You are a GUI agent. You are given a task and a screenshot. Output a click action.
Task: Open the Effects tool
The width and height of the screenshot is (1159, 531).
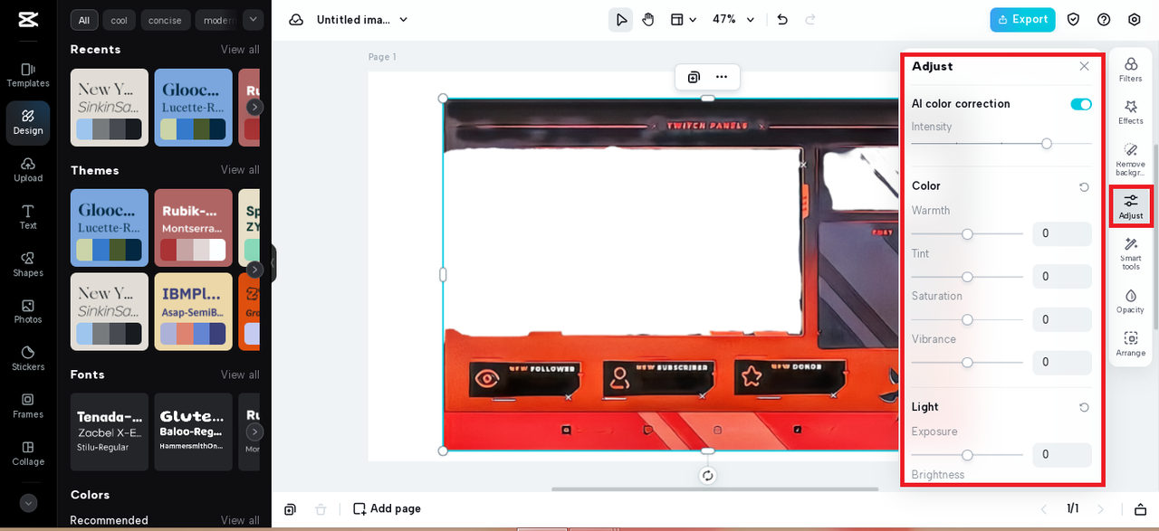point(1131,113)
